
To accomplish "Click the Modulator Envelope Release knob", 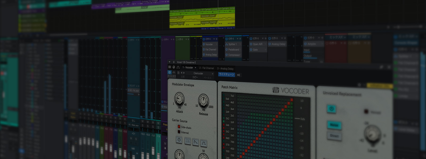I will [x=203, y=101].
